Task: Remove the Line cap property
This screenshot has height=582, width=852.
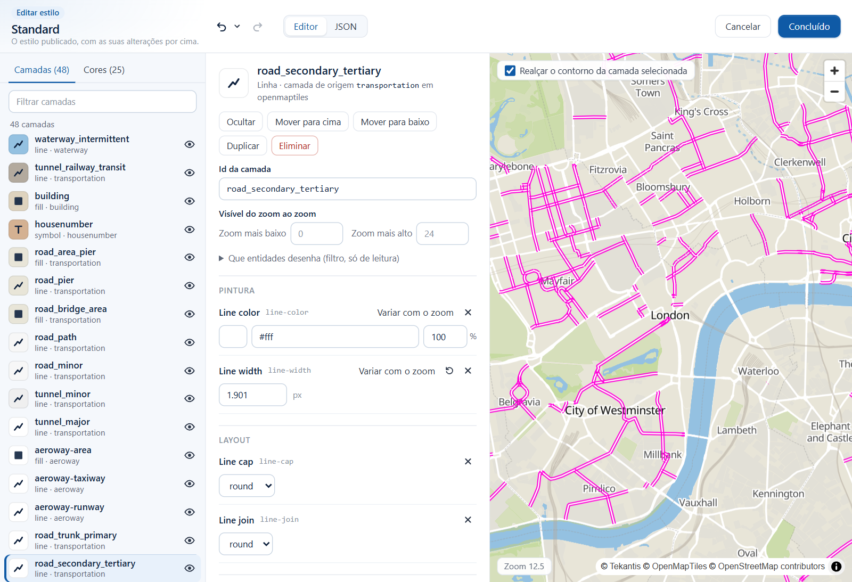Action: 468,462
